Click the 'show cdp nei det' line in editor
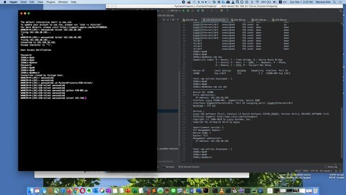346x195 pixels. tap(210, 87)
